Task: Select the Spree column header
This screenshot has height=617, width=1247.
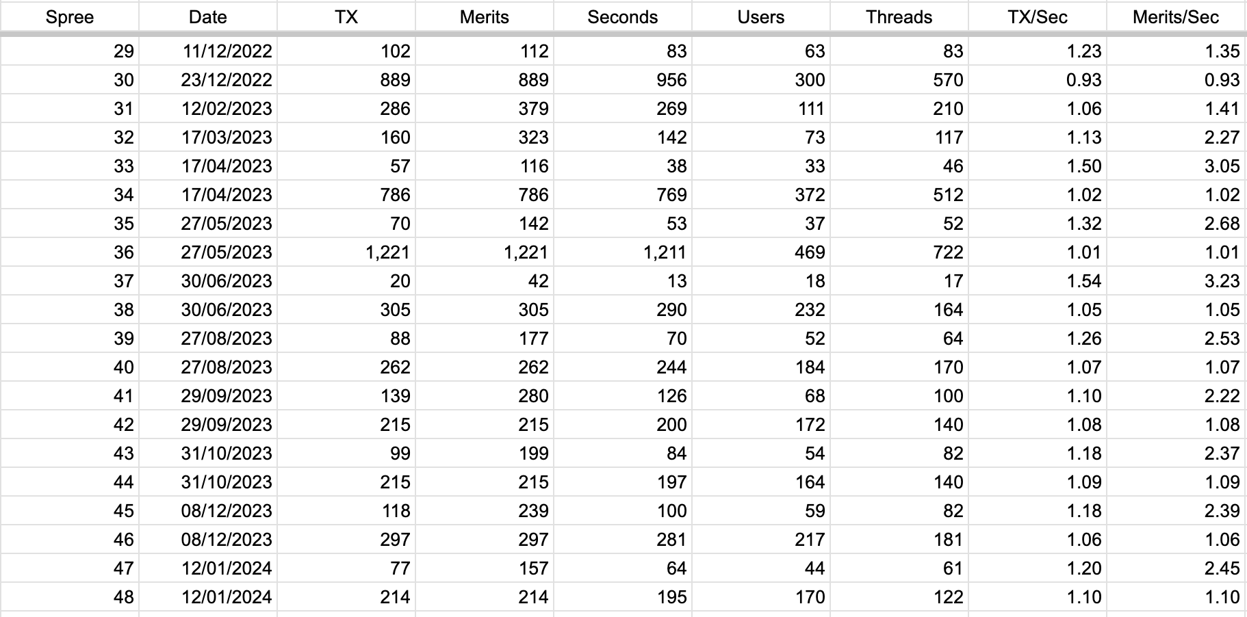Action: [69, 16]
